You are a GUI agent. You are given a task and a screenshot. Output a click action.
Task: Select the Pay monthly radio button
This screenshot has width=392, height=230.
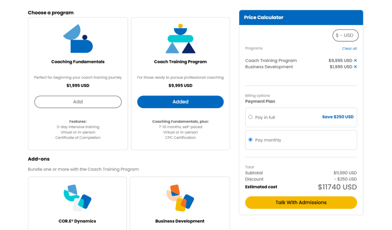click(250, 140)
